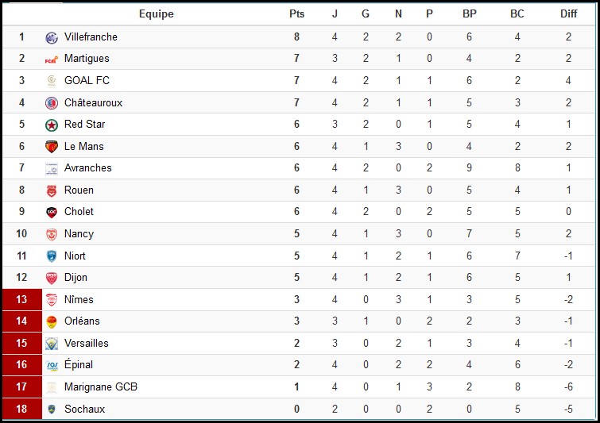Click the Rouen club logo
The width and height of the screenshot is (600, 423).
[52, 190]
